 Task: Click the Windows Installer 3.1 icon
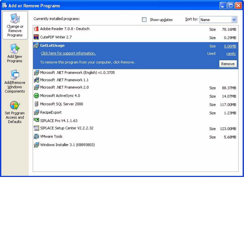point(36,145)
